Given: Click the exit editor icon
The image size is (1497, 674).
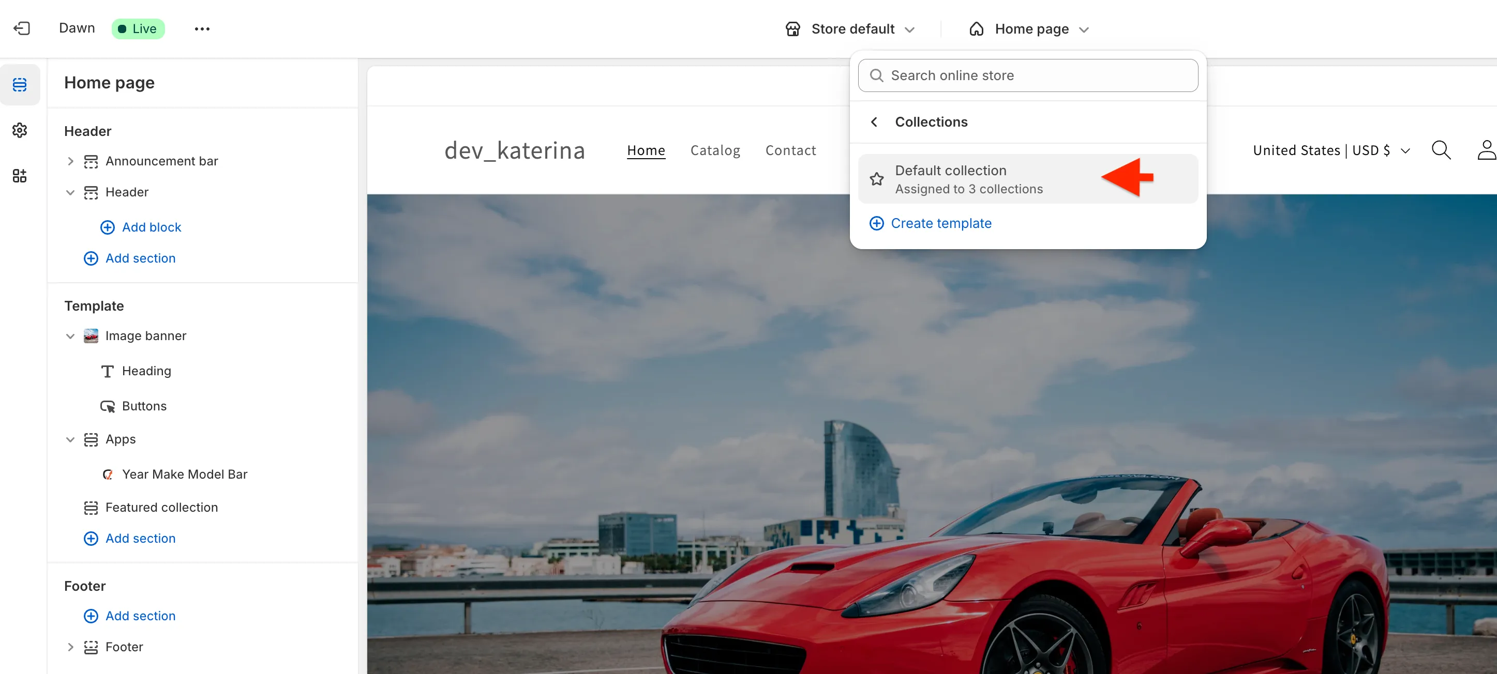Looking at the screenshot, I should point(22,28).
